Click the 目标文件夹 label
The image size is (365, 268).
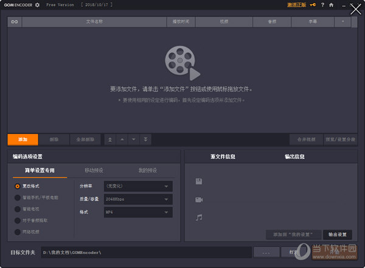(x=23, y=253)
